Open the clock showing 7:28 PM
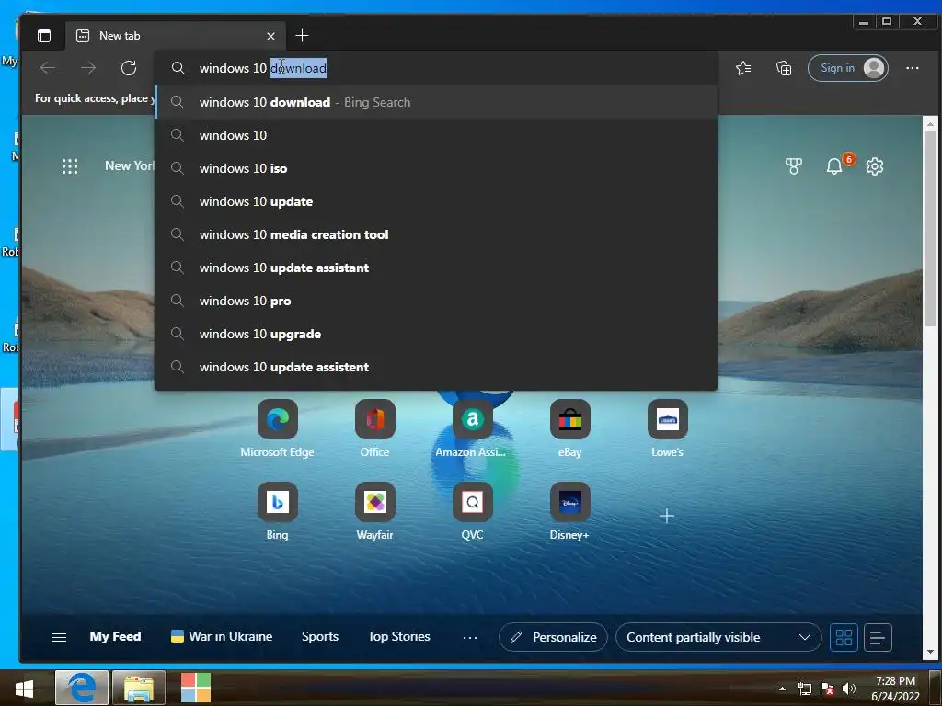The width and height of the screenshot is (942, 706). point(895,688)
